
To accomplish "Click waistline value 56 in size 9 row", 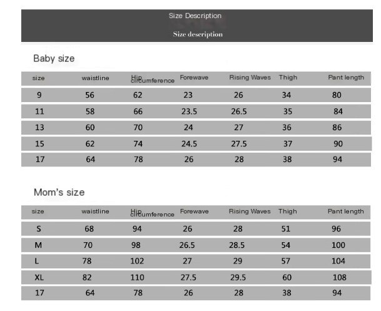I will pos(90,95).
